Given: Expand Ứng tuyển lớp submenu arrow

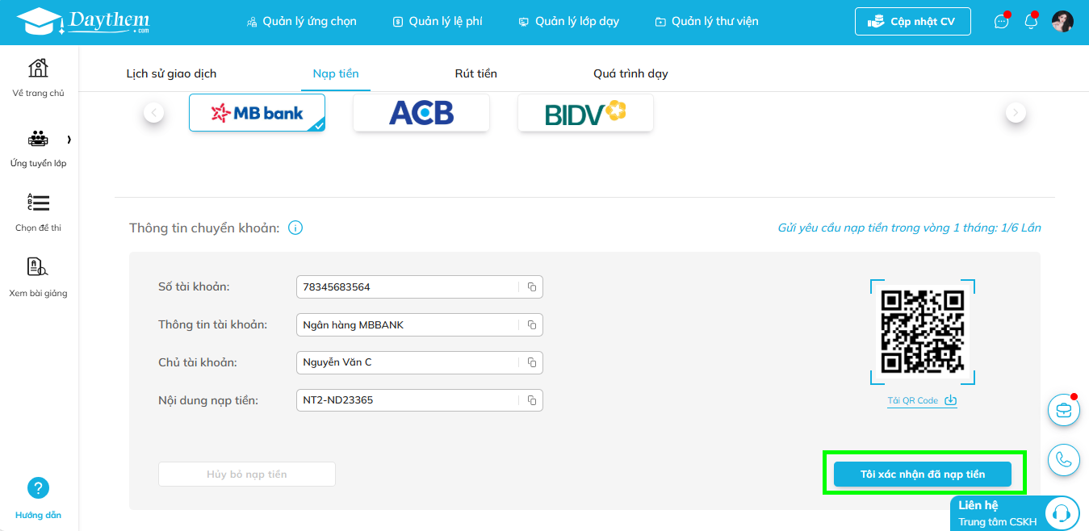Looking at the screenshot, I should coord(69,140).
